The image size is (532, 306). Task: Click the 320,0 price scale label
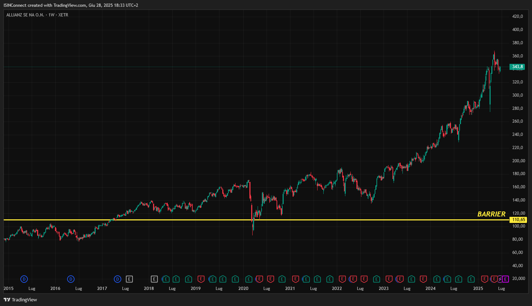(x=518, y=82)
